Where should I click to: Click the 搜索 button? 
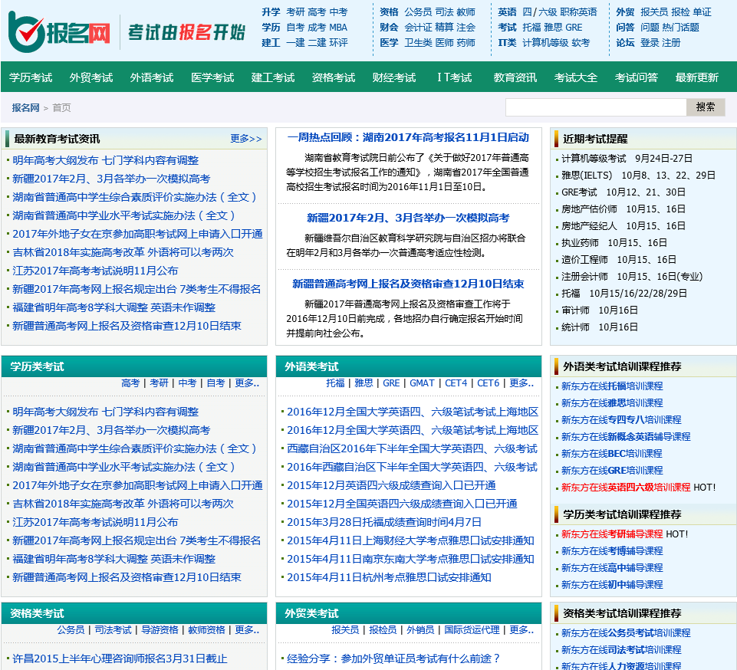tap(706, 107)
